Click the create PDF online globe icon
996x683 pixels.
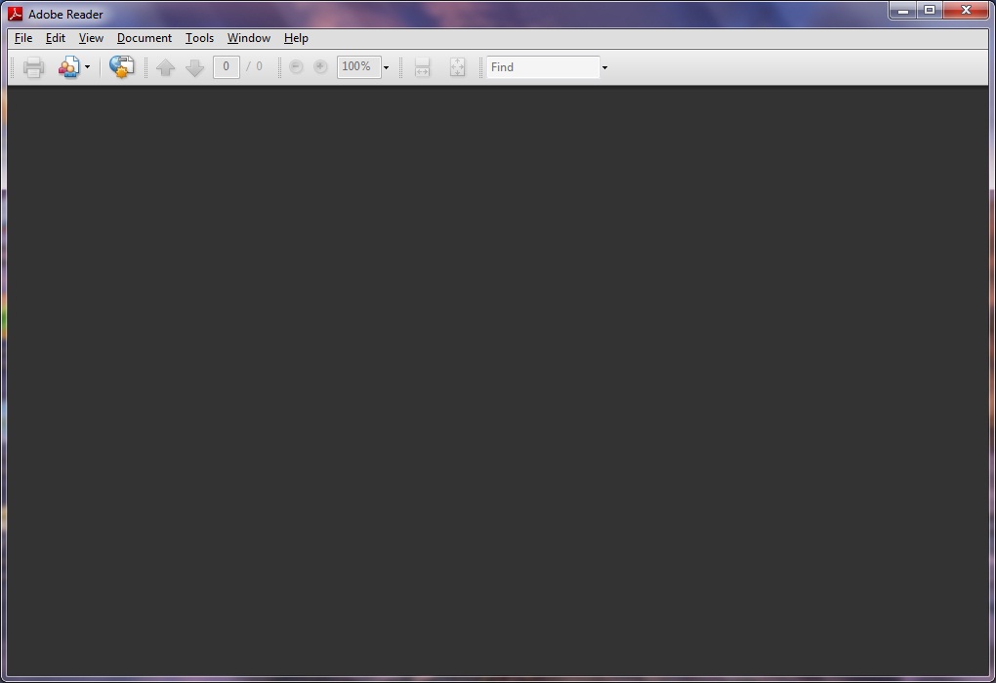coord(121,66)
